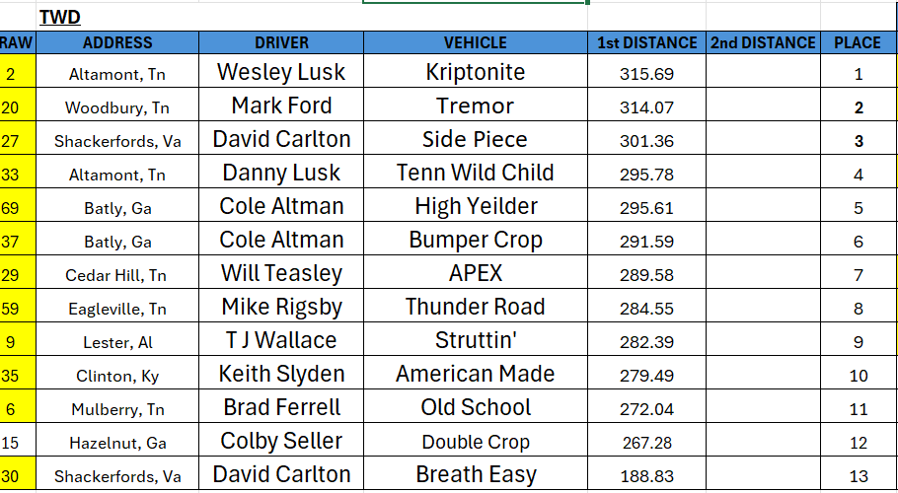
Task: Select the Bumper Crop cell
Action: coord(476,239)
